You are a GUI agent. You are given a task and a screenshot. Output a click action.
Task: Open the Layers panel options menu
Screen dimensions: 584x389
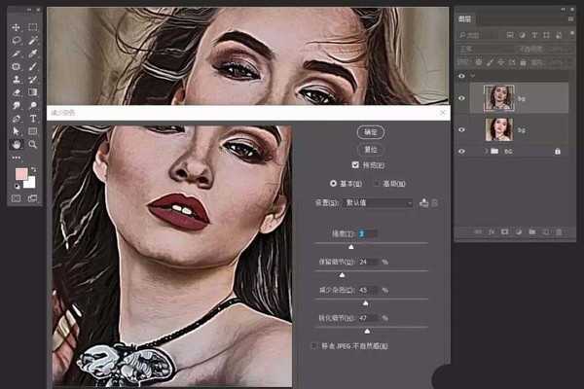(570, 18)
